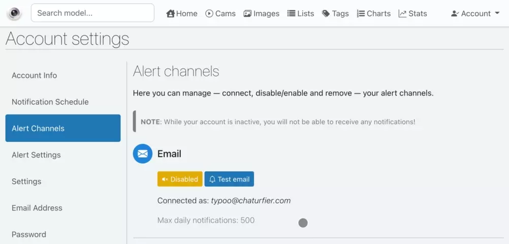This screenshot has height=244, width=509.
Task: Open the Charts page
Action: [x=374, y=13]
